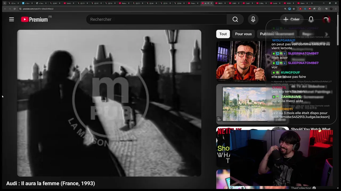Click chat username "KUNGFOUF"

290,72
